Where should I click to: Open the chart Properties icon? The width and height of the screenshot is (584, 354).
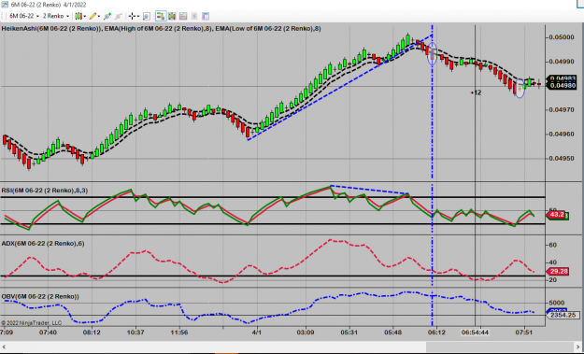(x=206, y=16)
